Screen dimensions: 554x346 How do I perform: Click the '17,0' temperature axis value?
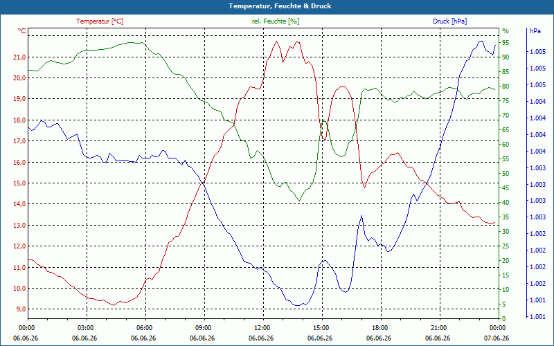pyautogui.click(x=19, y=141)
